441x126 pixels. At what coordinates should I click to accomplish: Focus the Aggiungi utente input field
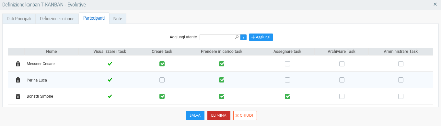pos(217,37)
